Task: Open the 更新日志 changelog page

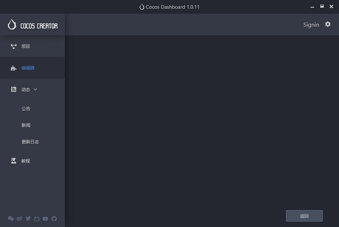Action: (x=30, y=142)
